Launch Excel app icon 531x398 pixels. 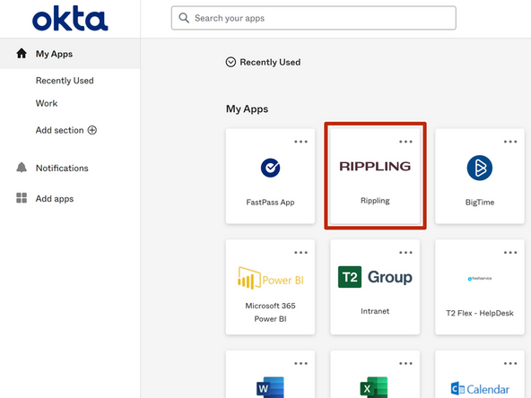[x=374, y=387]
